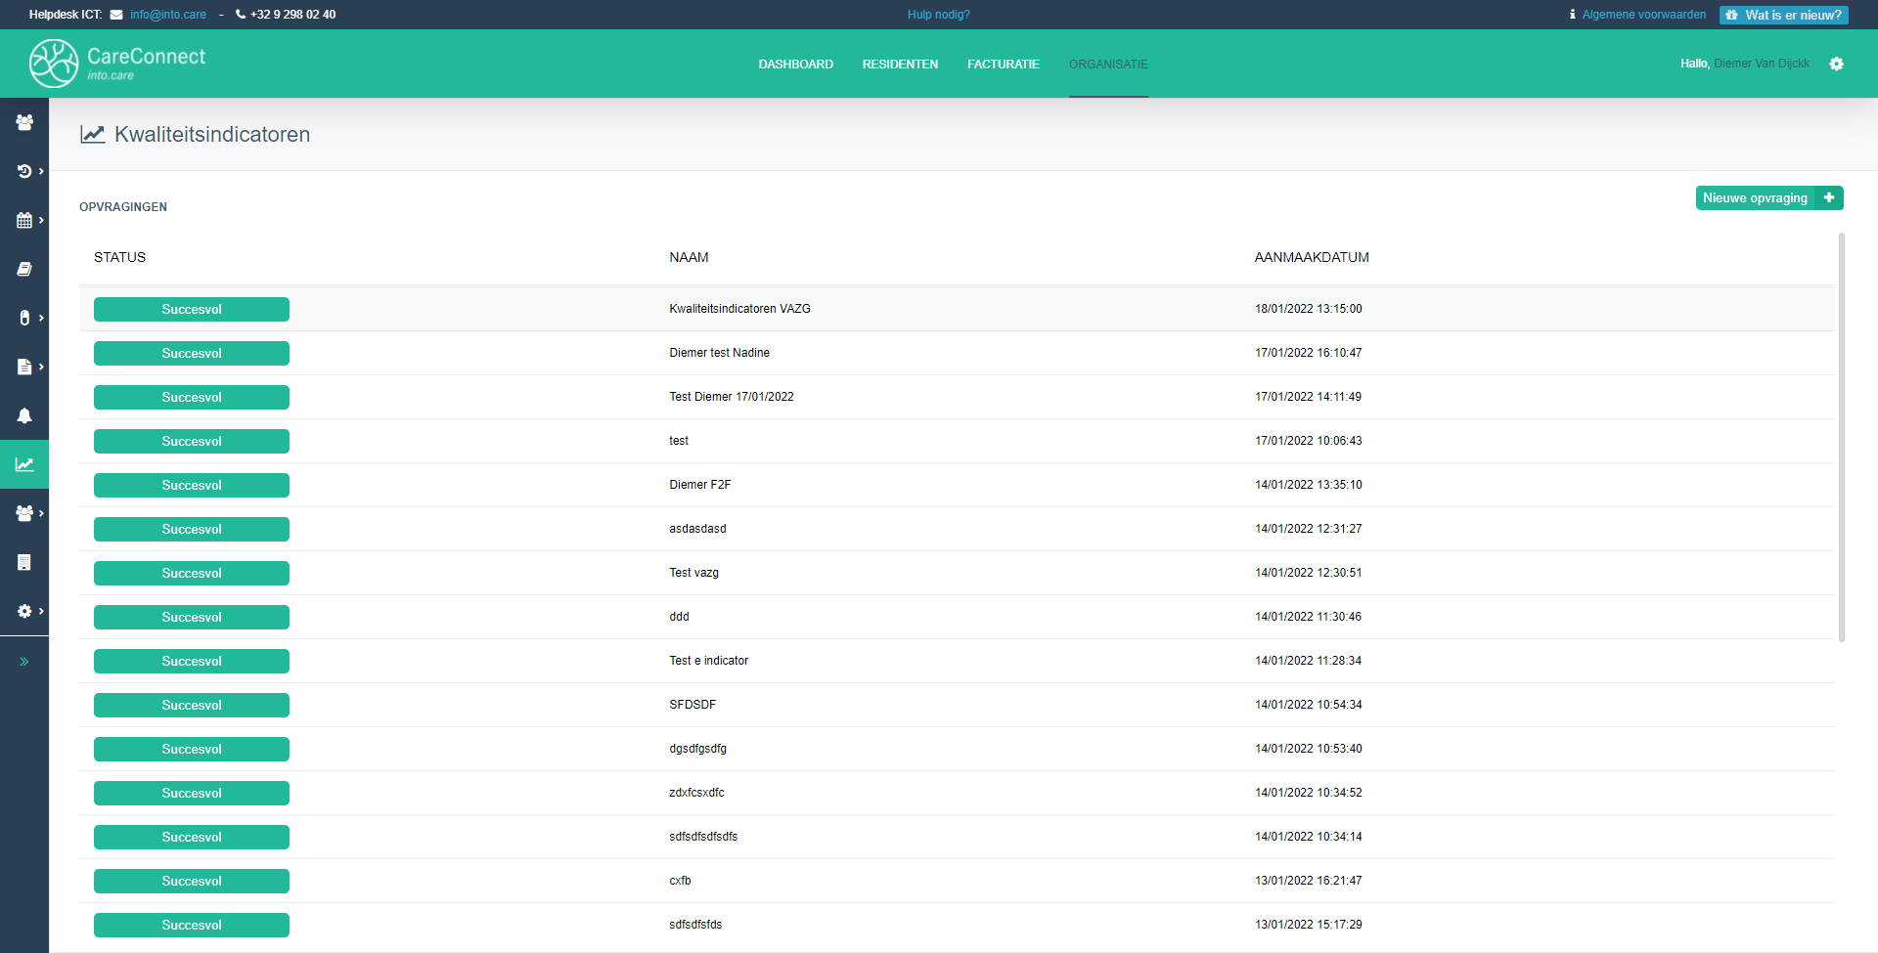The image size is (1878, 953).
Task: Click the date 13/01/2022 16:21:47
Action: click(x=1309, y=881)
